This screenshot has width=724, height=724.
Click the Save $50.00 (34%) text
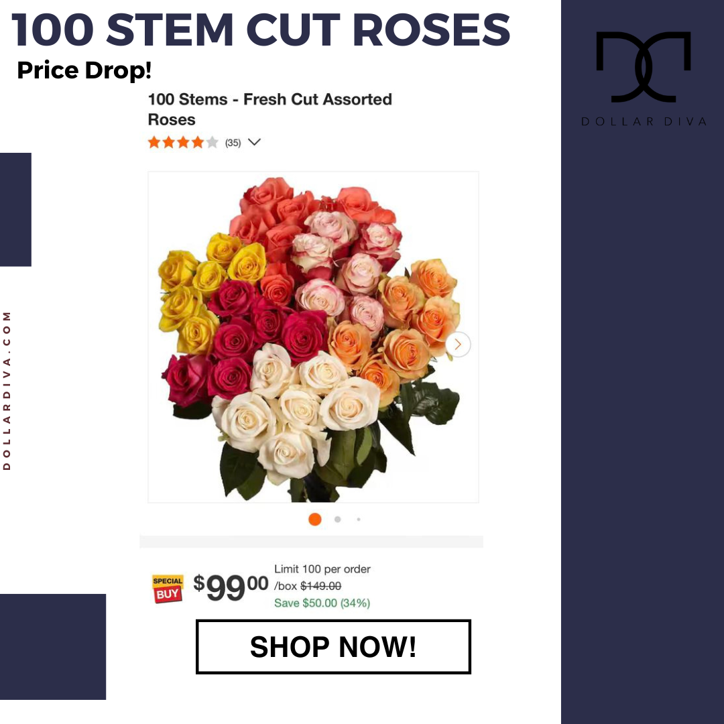pyautogui.click(x=322, y=603)
